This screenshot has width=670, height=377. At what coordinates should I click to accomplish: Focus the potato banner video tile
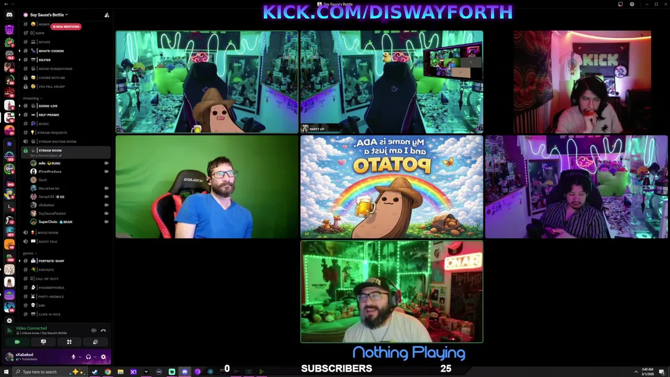click(392, 187)
